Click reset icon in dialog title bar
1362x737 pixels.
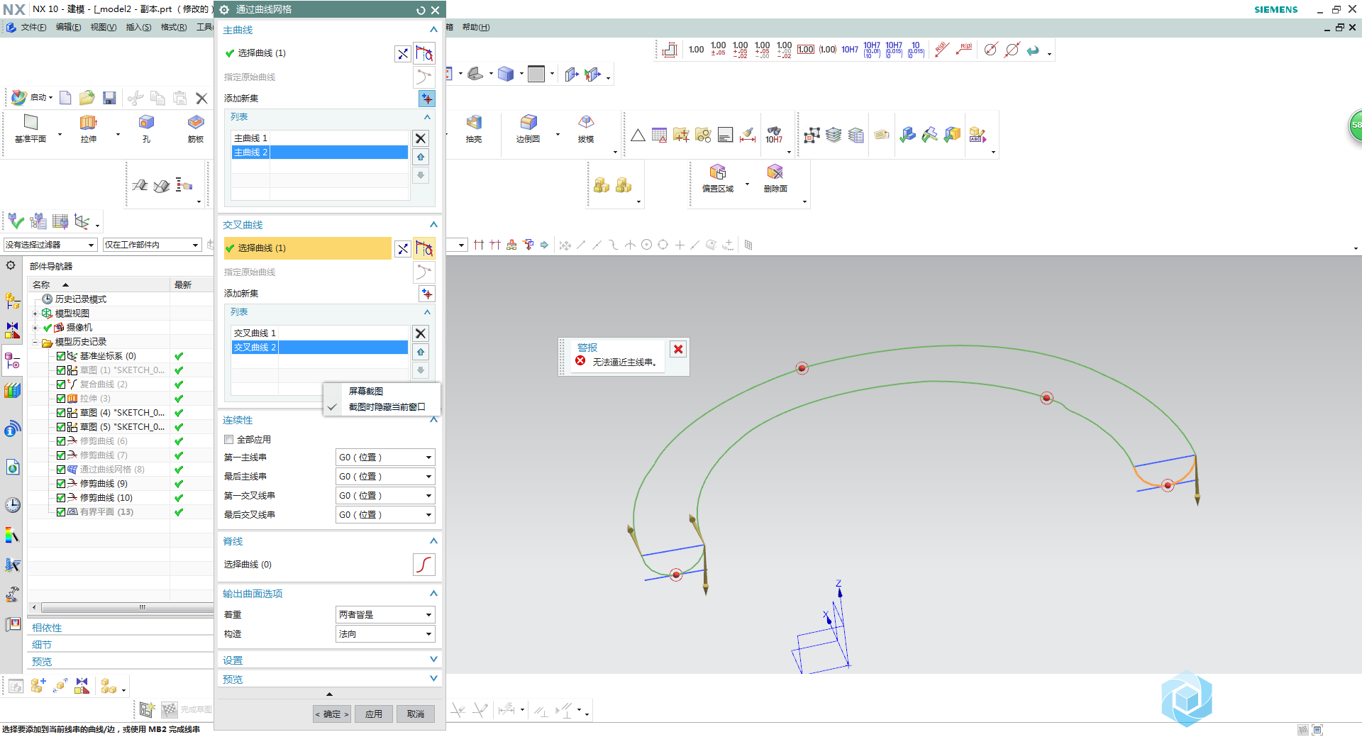click(421, 10)
